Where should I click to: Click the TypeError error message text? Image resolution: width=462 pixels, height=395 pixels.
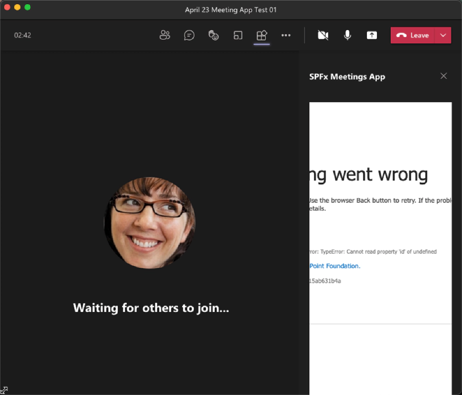click(373, 251)
